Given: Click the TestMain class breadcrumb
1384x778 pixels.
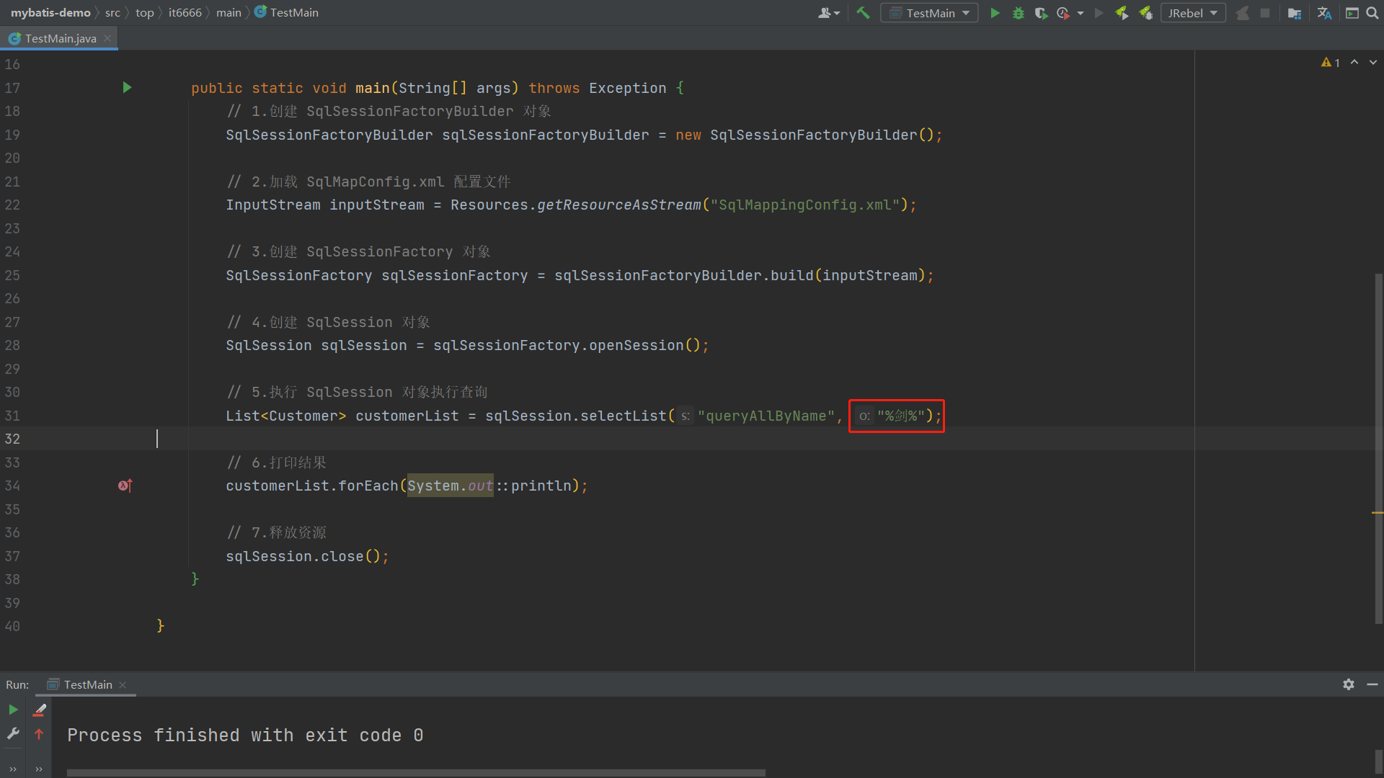Looking at the screenshot, I should 286,12.
